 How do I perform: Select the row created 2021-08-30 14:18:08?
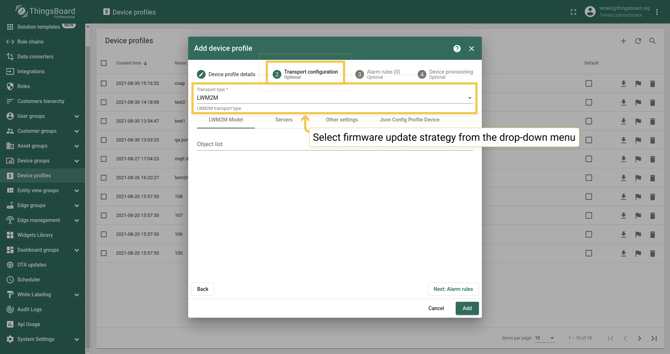click(104, 102)
